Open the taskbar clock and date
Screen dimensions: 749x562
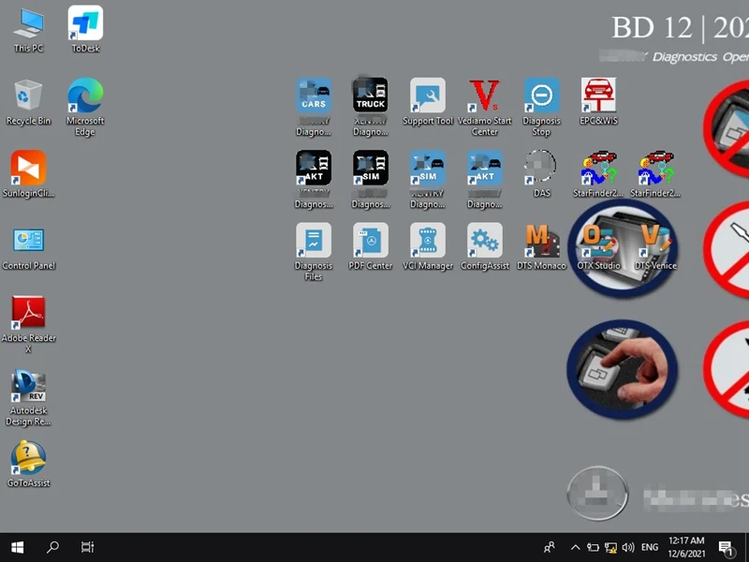pyautogui.click(x=687, y=547)
